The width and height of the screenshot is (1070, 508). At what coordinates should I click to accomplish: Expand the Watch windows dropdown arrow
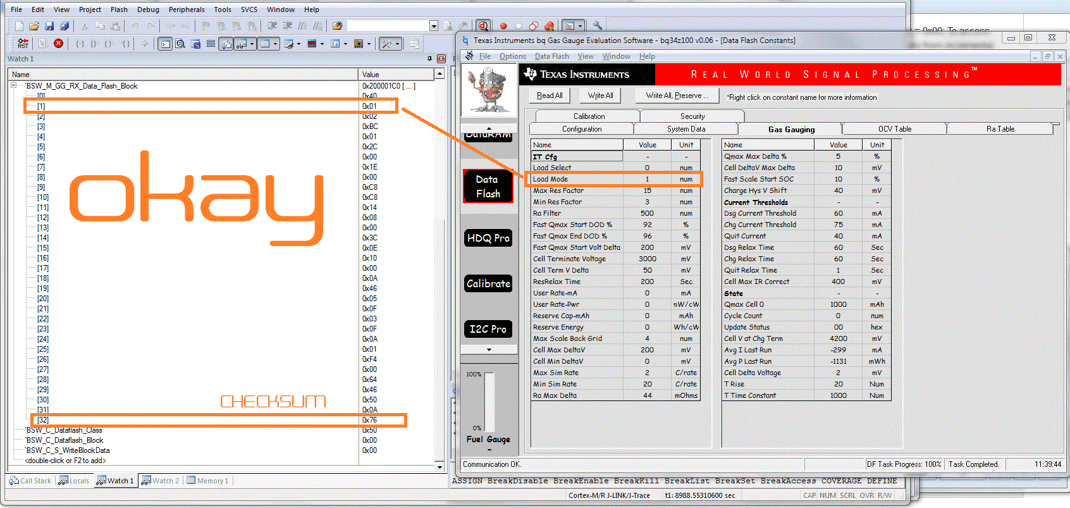pyautogui.click(x=252, y=44)
